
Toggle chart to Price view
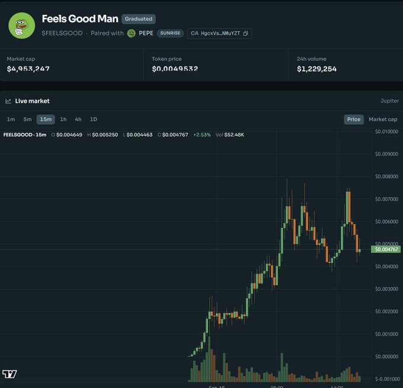(x=354, y=120)
